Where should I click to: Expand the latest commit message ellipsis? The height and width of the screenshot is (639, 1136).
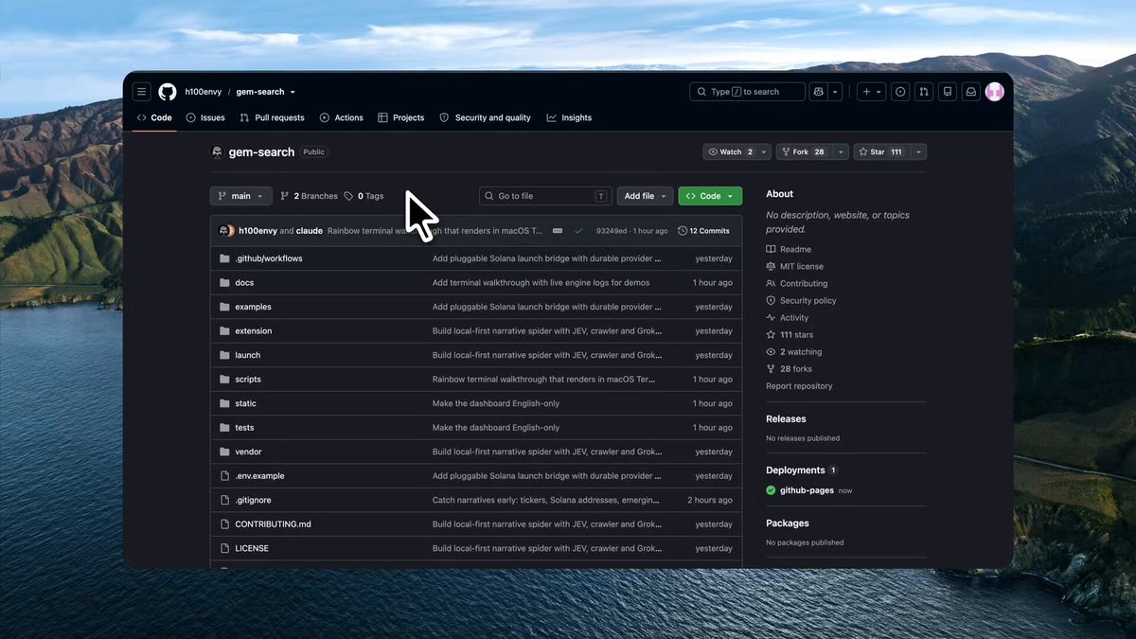[x=558, y=231]
